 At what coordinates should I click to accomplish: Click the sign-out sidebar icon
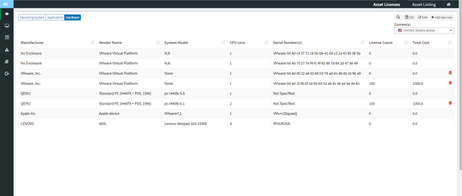point(7,74)
